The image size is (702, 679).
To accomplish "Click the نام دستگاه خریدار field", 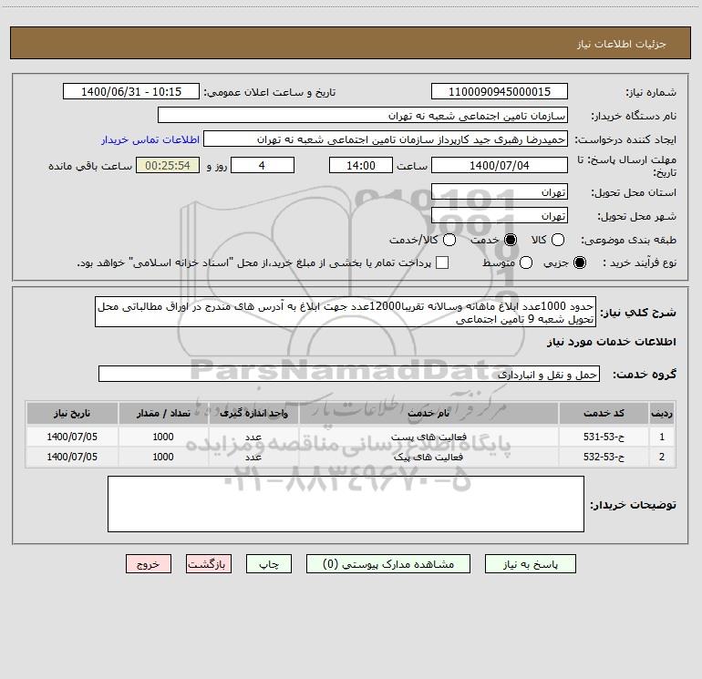I will point(363,116).
